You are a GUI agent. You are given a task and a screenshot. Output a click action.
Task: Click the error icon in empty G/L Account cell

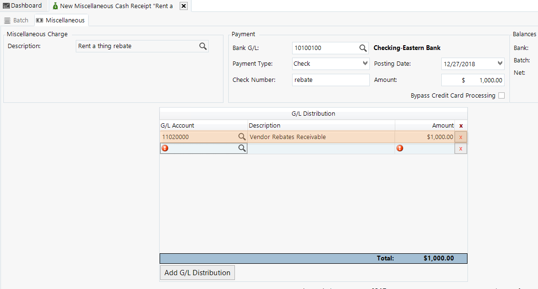[x=165, y=149]
